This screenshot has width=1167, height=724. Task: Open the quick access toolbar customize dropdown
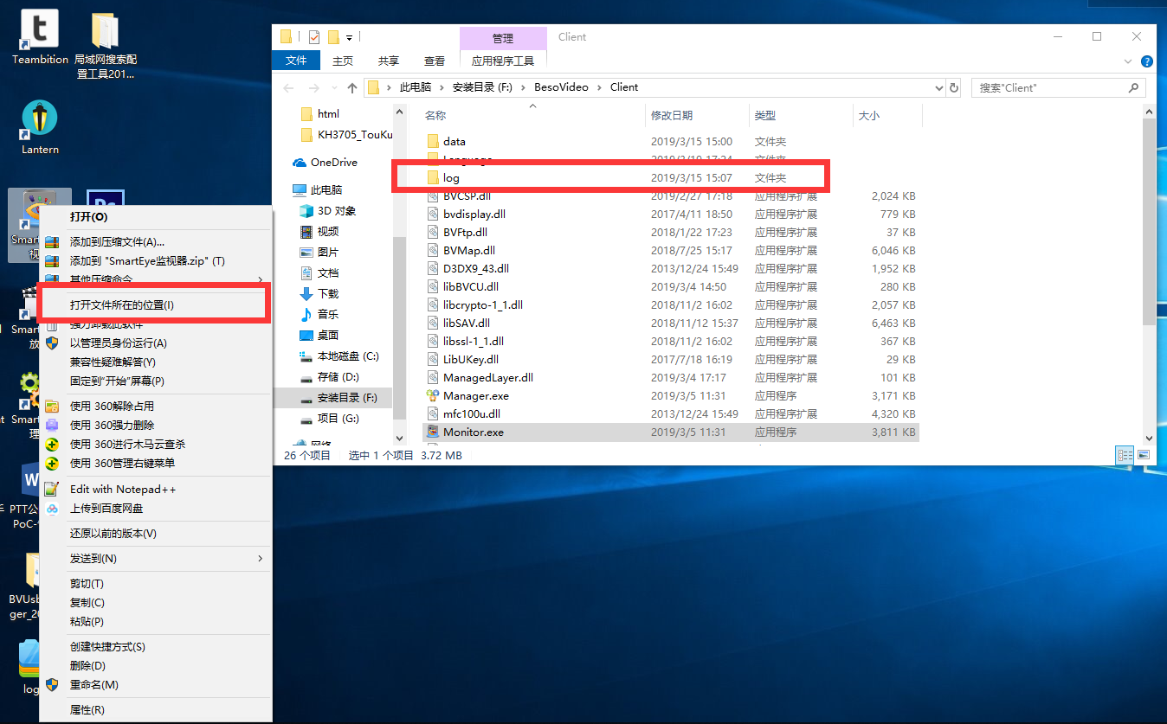tap(350, 37)
